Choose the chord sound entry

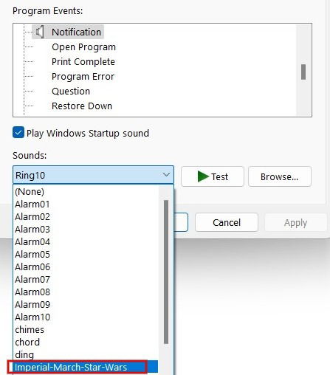point(27,342)
